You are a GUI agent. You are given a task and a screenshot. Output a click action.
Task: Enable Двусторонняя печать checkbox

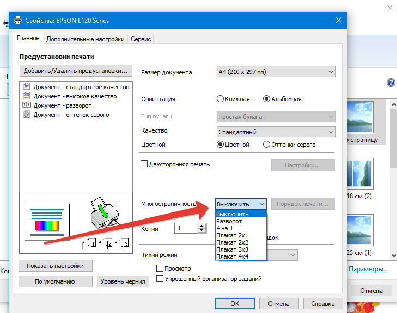coord(144,164)
